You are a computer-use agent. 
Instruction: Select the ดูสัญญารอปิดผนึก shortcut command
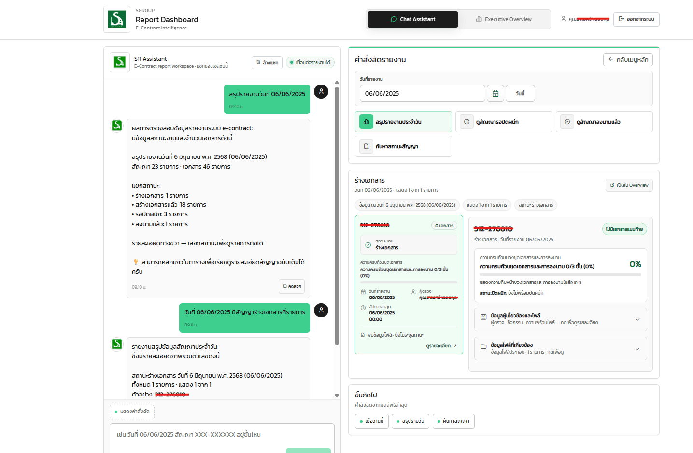[504, 122]
